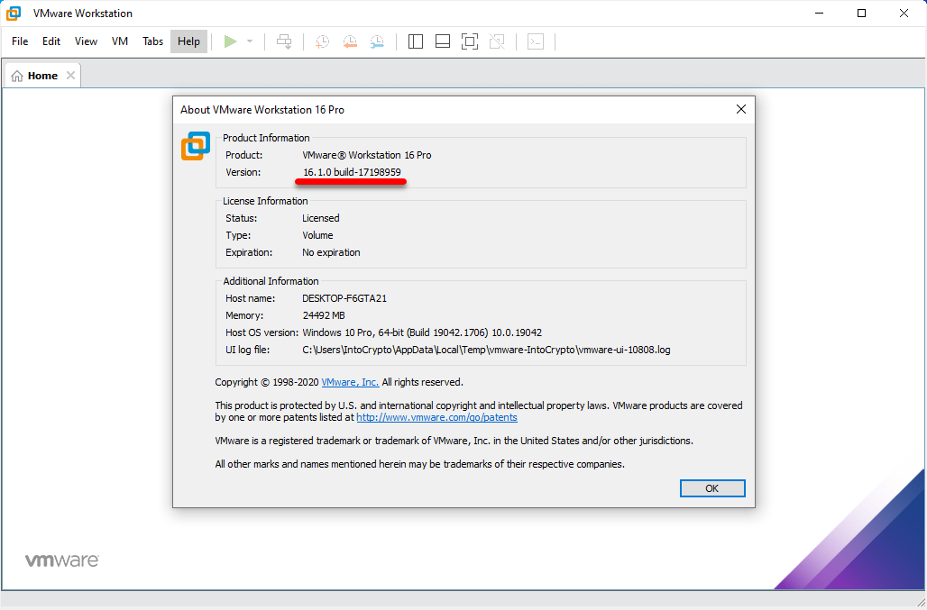This screenshot has width=927, height=610.
Task: Open the VM menu
Action: 120,41
